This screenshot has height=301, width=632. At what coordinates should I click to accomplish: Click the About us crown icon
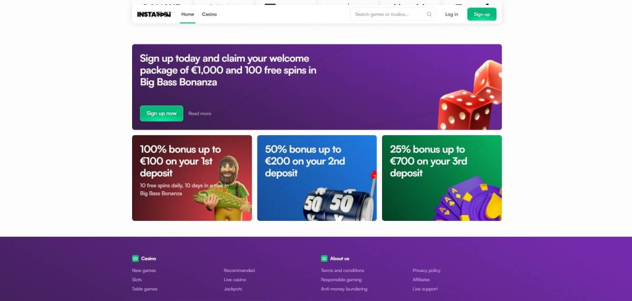point(324,258)
